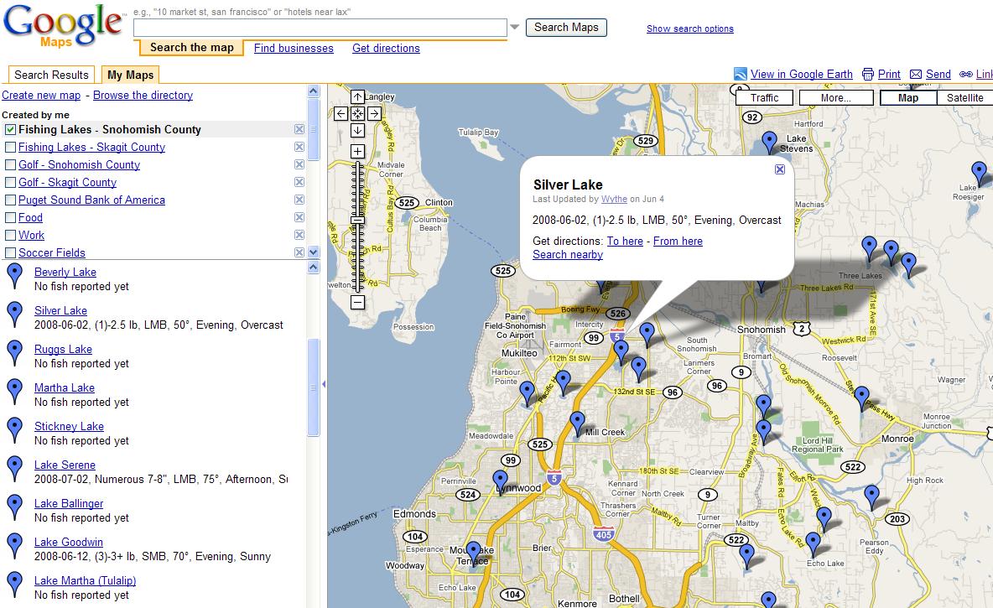This screenshot has height=608, width=993.
Task: Close the Silver Lake info bubble
Action: tap(780, 169)
